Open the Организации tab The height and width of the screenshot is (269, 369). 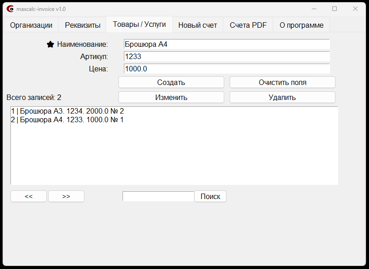(x=31, y=25)
